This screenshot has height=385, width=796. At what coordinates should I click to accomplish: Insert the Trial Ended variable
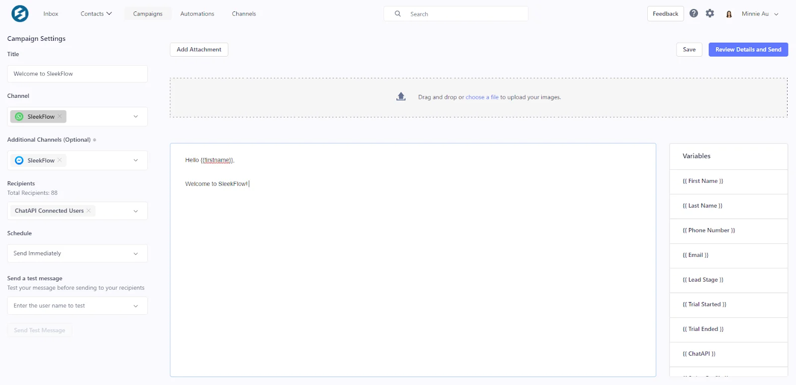point(728,330)
